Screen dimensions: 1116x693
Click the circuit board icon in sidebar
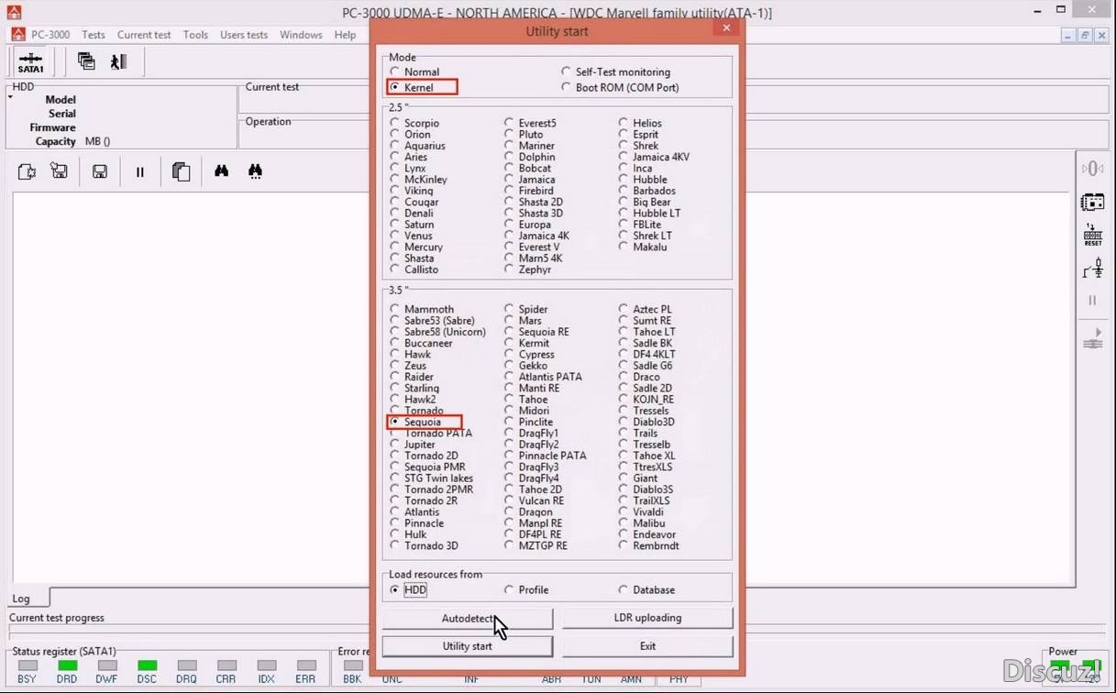[1092, 202]
